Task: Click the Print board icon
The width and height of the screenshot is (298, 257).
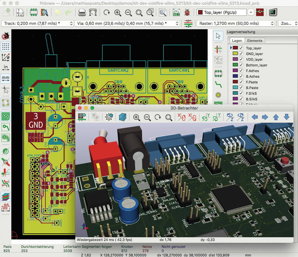Action: (82, 13)
